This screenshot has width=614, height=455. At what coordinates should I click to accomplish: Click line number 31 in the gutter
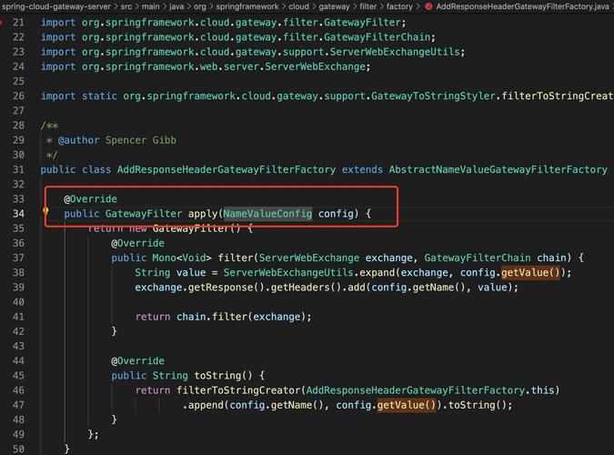(x=18, y=169)
